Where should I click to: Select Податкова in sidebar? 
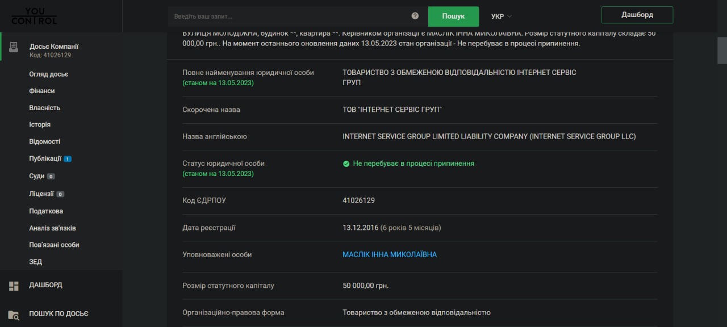[x=46, y=211]
